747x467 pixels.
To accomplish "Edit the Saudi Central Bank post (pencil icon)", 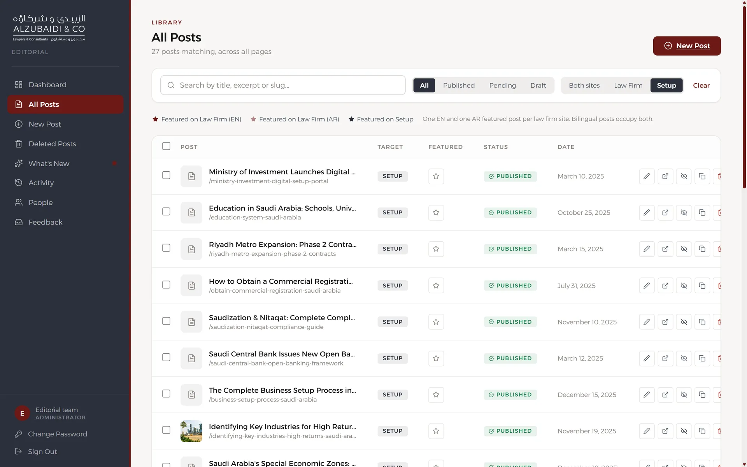I will [x=647, y=358].
